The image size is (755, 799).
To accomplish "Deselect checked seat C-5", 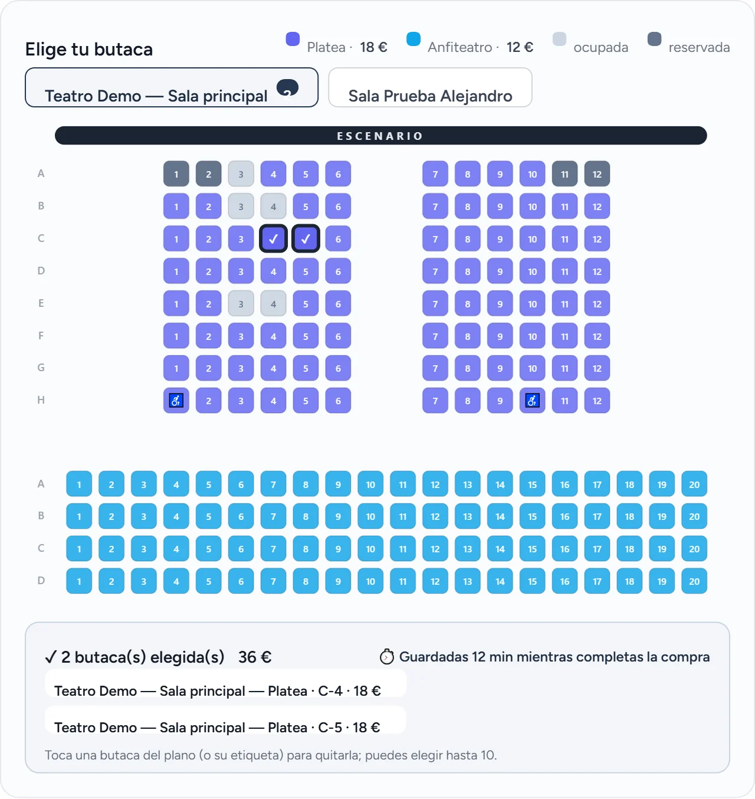I will pyautogui.click(x=306, y=238).
